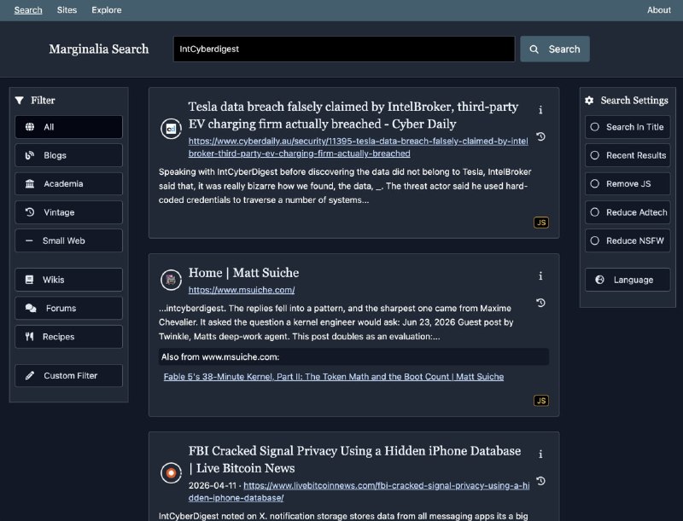Toggle the Reduce Adtech setting
Viewport: 683px width, 521px height.
pyautogui.click(x=628, y=212)
